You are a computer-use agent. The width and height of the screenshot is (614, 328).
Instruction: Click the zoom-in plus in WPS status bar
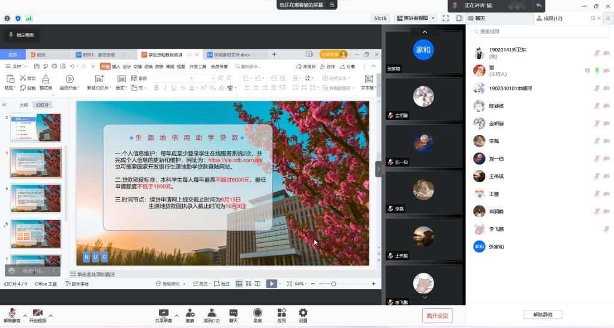(374, 284)
